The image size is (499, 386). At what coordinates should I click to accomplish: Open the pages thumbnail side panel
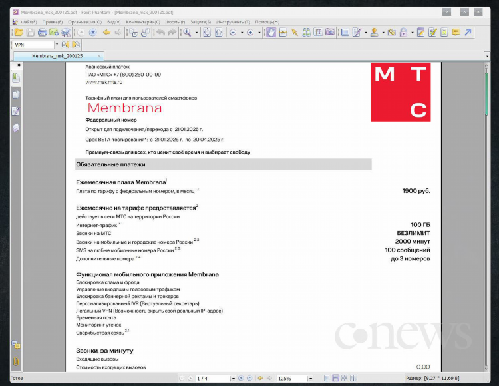(x=16, y=95)
